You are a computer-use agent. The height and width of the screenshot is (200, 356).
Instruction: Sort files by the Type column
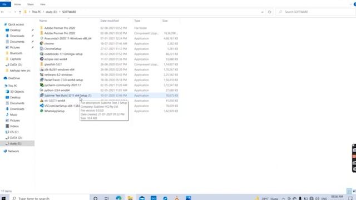coord(137,21)
